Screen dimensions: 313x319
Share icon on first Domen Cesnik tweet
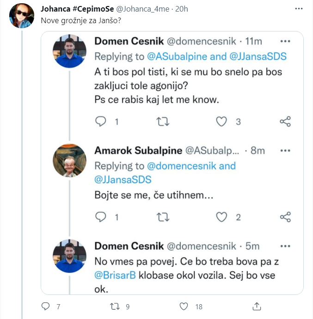[x=285, y=122]
